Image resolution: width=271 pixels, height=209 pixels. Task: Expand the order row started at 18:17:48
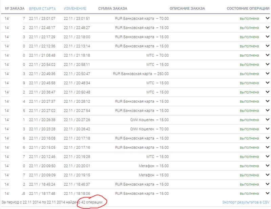[x=267, y=193]
